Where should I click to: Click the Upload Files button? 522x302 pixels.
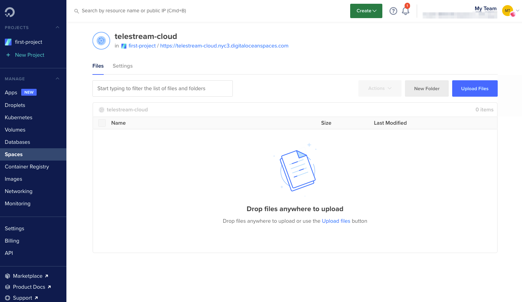point(475,88)
